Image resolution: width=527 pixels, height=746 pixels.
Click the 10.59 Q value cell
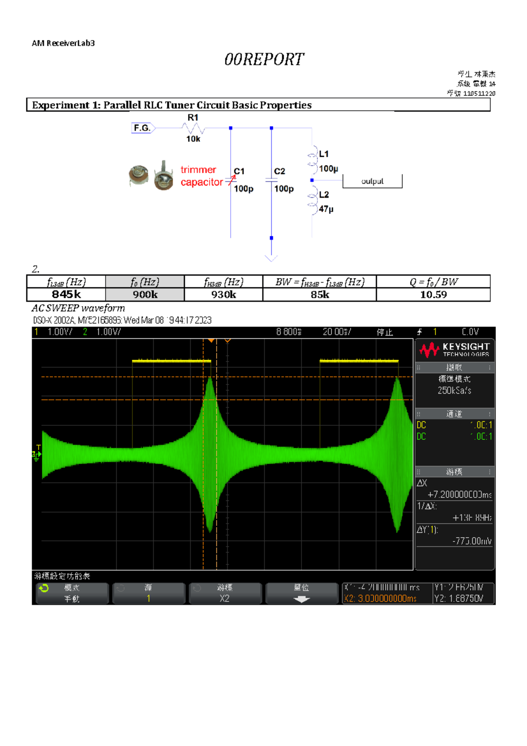click(x=433, y=294)
